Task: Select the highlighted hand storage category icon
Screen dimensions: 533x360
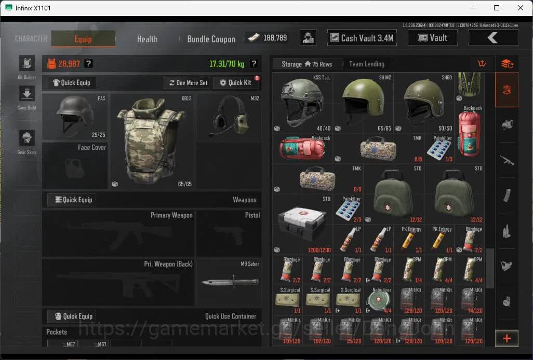Action: [x=507, y=90]
